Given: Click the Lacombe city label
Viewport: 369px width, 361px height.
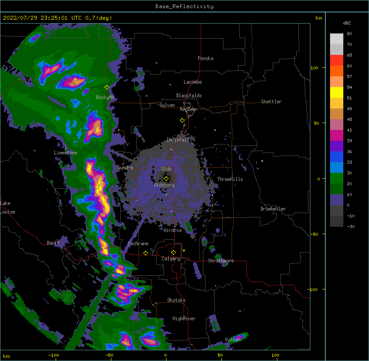Looking at the screenshot, I should [x=193, y=82].
